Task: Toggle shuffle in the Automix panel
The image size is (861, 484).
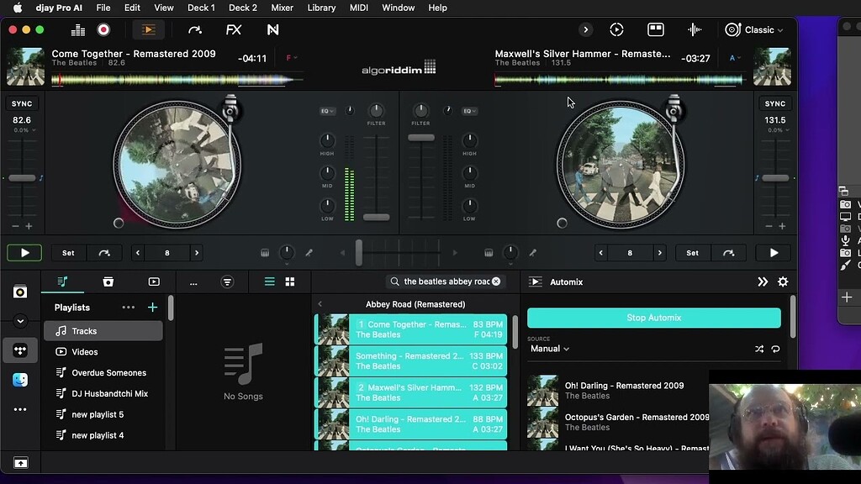Action: pyautogui.click(x=760, y=348)
